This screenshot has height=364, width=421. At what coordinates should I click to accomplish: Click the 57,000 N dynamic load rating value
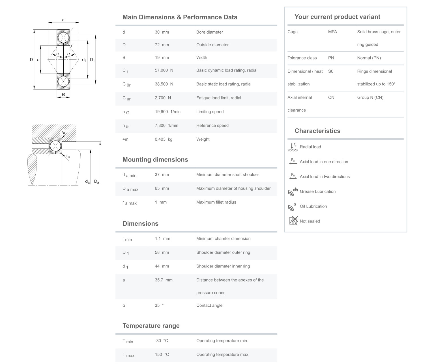(x=164, y=70)
